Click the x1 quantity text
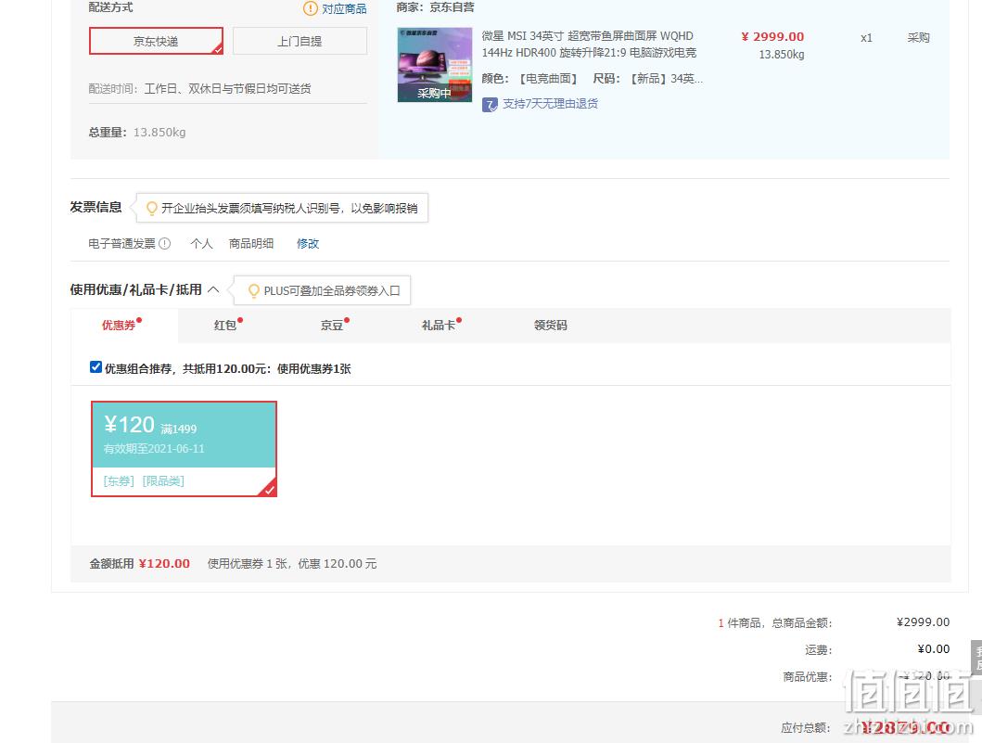Image resolution: width=982 pixels, height=743 pixels. pos(866,38)
